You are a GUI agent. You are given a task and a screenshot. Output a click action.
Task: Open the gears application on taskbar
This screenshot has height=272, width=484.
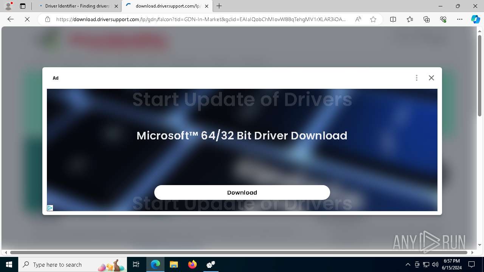click(211, 264)
